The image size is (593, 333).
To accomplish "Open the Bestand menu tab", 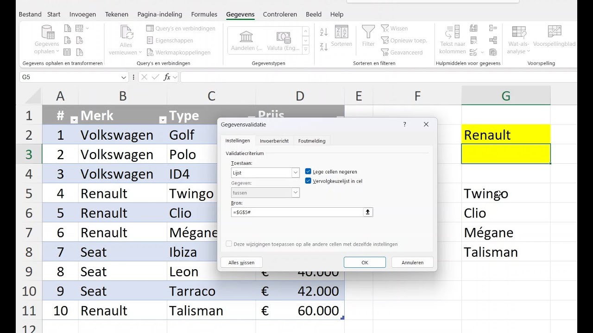I will pos(30,14).
